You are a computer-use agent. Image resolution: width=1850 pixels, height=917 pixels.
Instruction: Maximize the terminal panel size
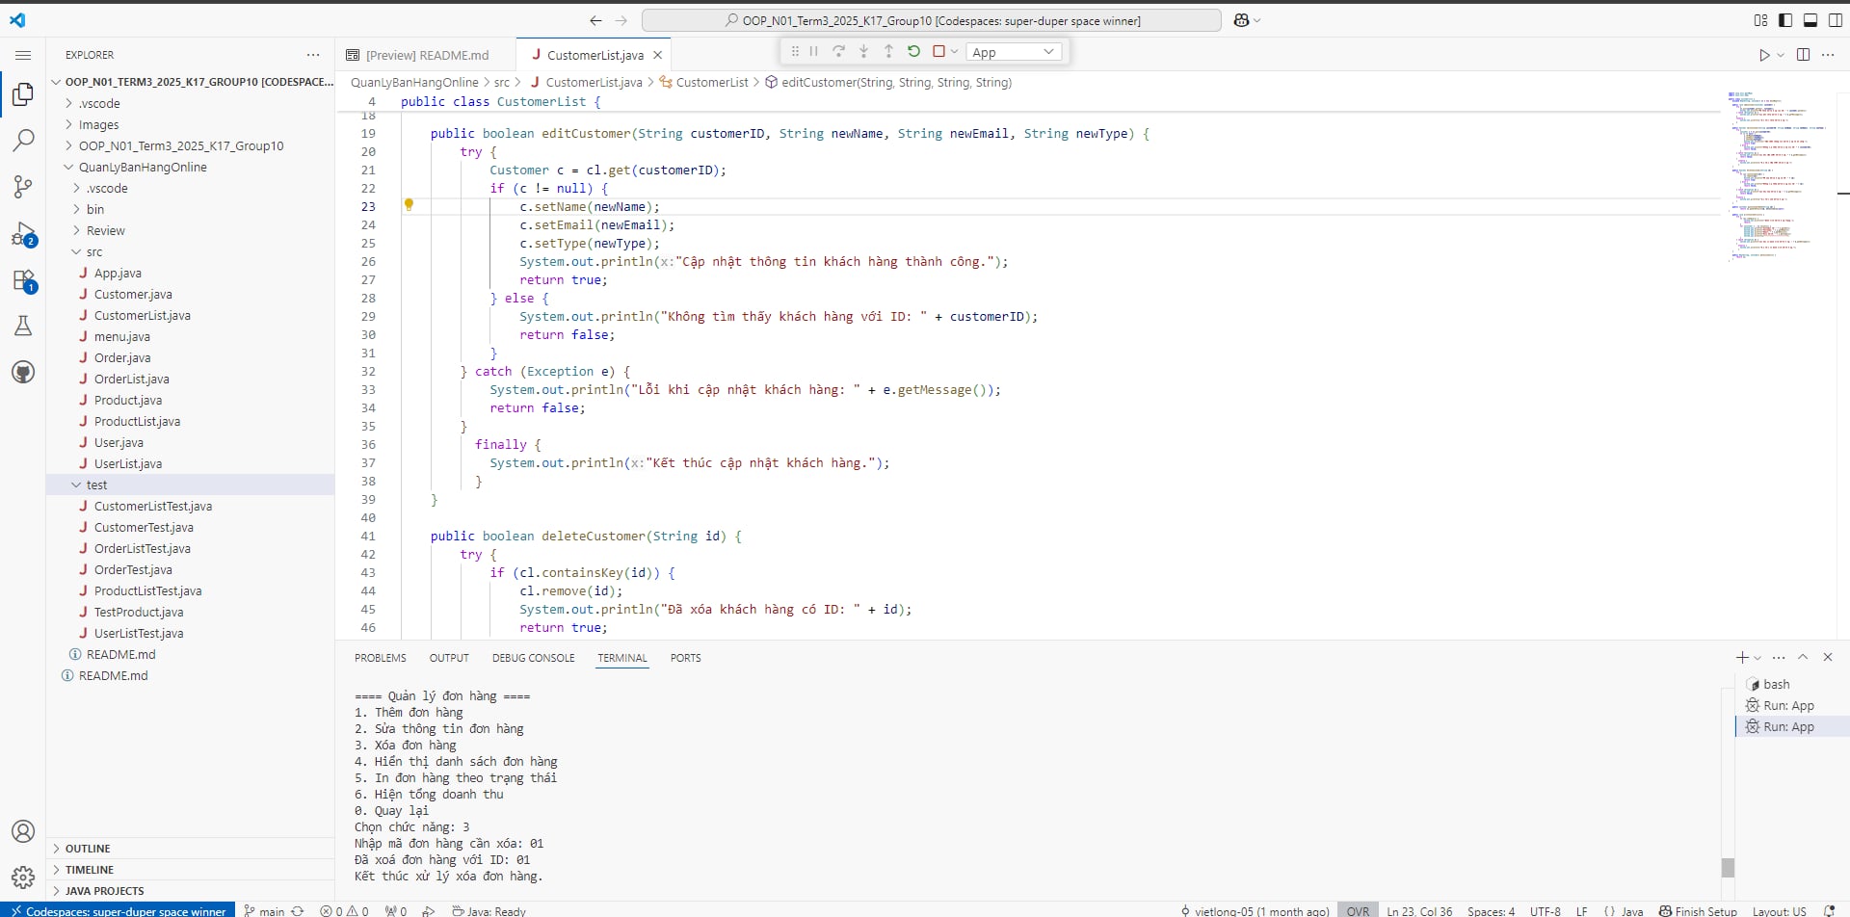click(1803, 657)
